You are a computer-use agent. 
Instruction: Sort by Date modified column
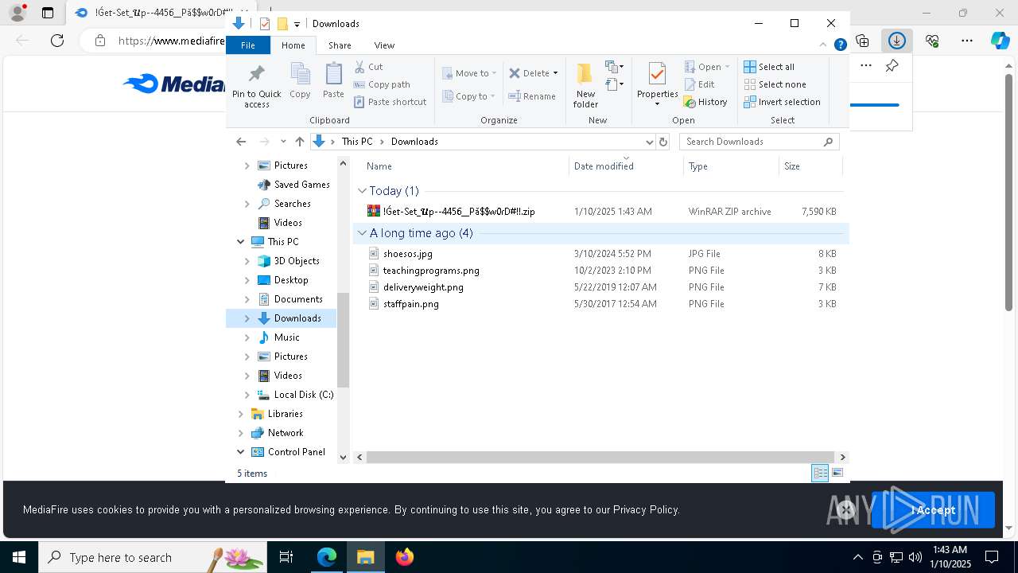pos(604,166)
